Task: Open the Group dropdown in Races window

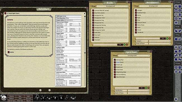Action: tap(112, 6)
